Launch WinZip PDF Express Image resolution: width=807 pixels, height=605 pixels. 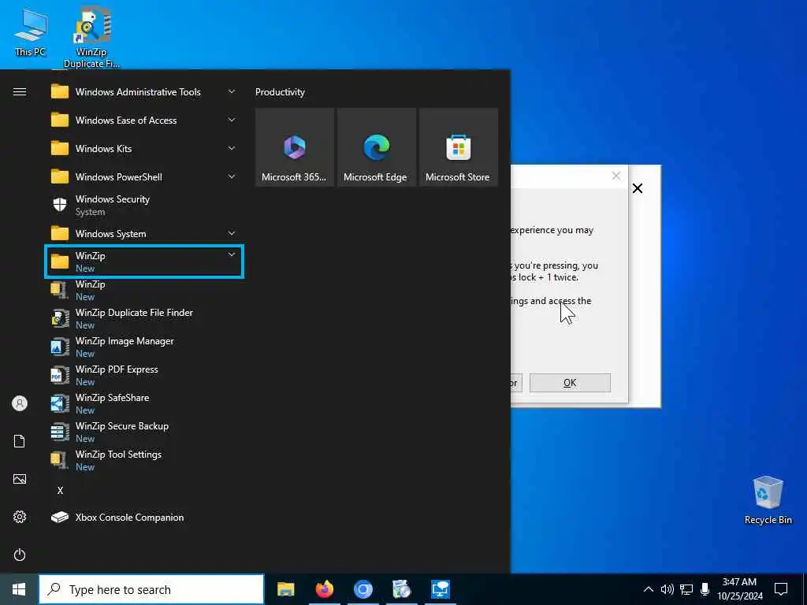coord(144,375)
